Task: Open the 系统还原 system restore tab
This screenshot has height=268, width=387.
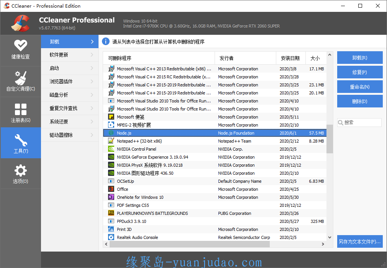Action: [70, 122]
